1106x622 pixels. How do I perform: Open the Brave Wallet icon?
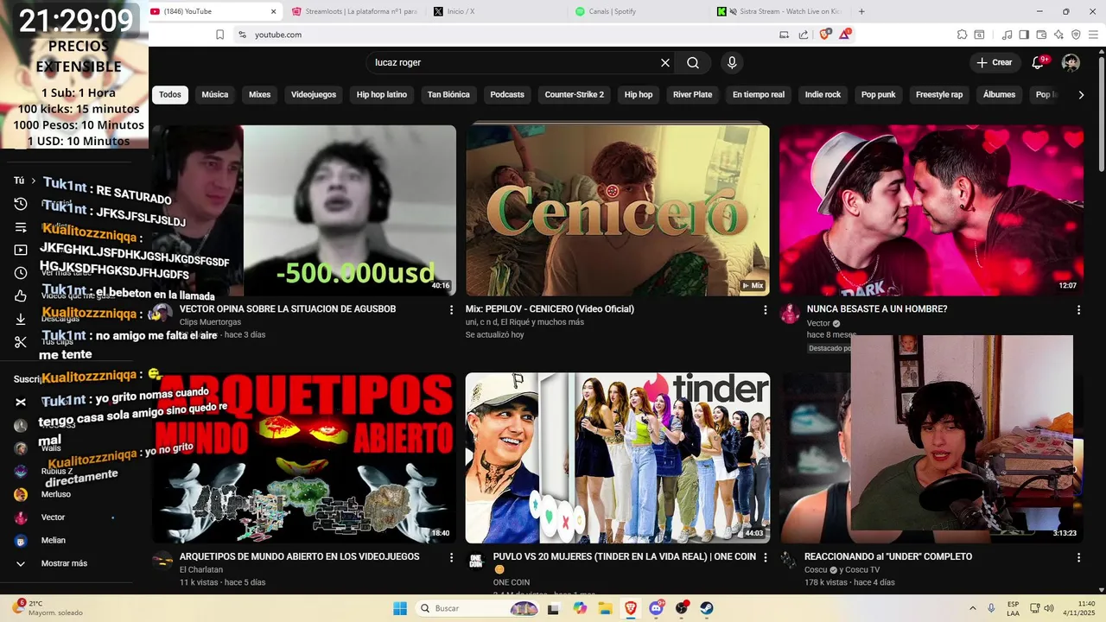pyautogui.click(x=1041, y=35)
